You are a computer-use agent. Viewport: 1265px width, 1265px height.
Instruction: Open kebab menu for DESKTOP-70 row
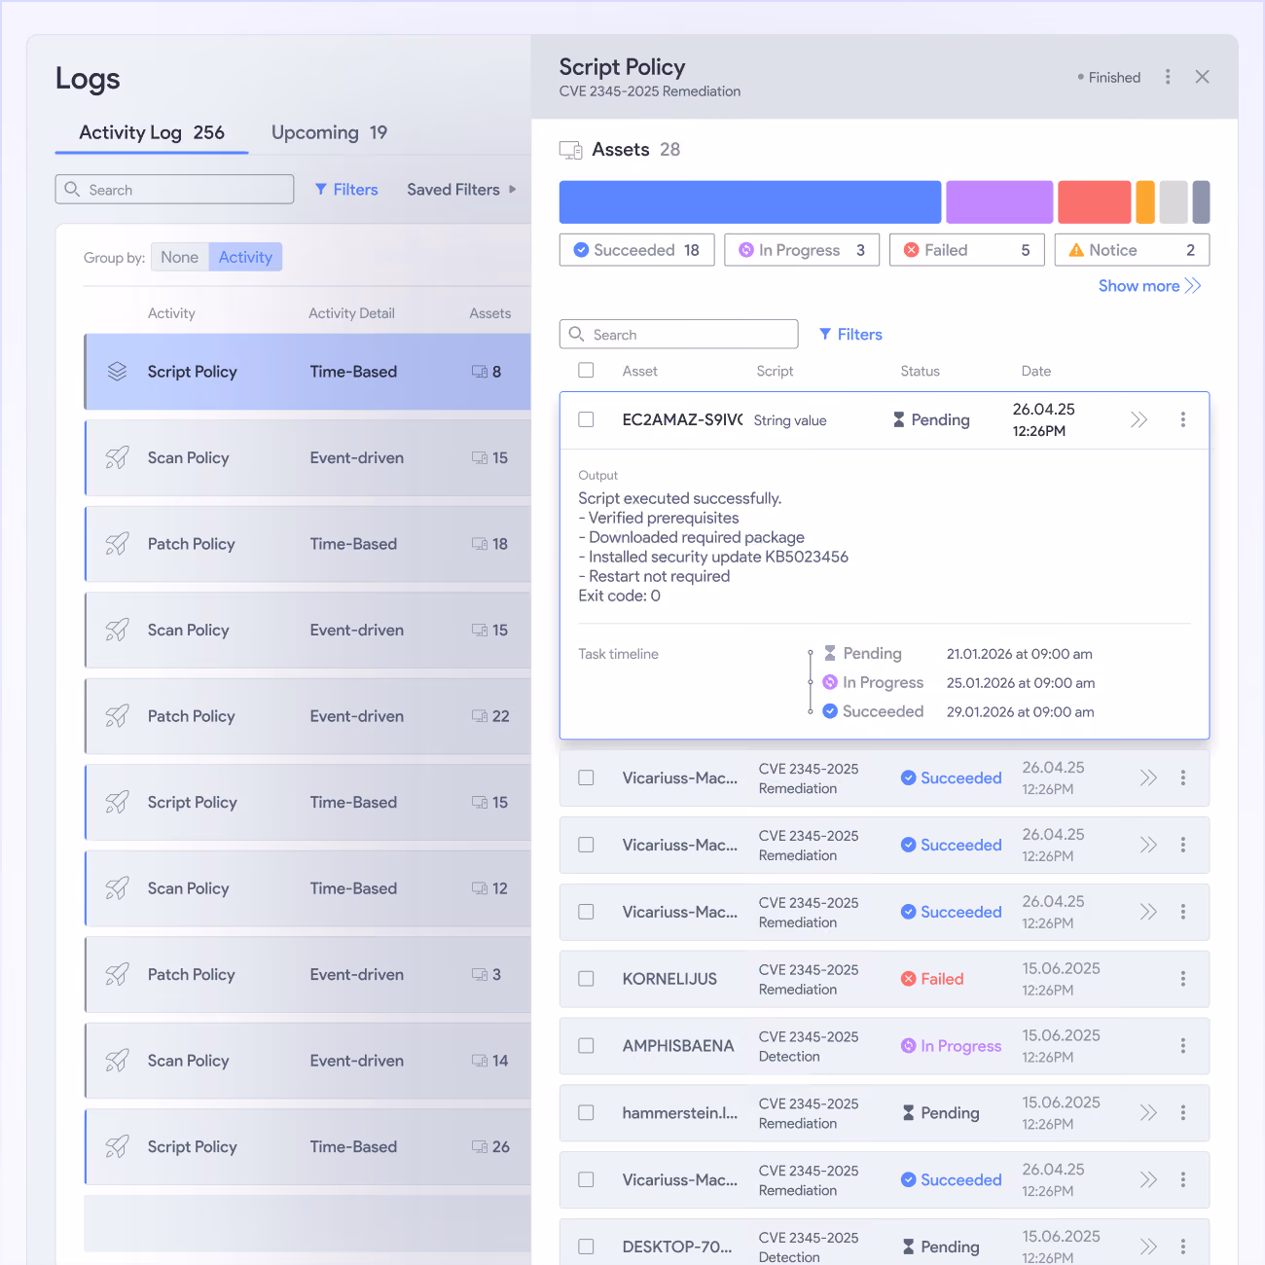click(1183, 1247)
